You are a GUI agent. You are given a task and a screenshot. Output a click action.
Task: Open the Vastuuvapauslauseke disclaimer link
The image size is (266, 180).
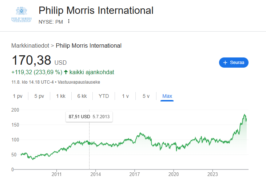click(x=78, y=82)
